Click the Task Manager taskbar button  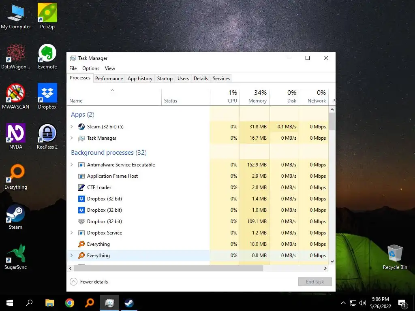tap(109, 303)
